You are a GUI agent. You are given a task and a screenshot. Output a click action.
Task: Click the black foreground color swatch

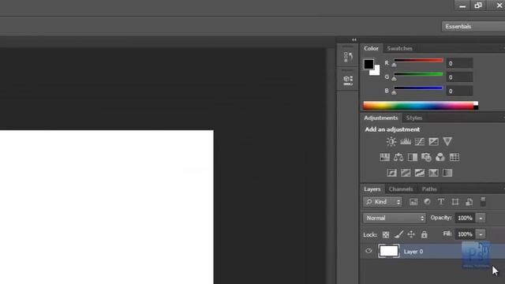point(368,64)
